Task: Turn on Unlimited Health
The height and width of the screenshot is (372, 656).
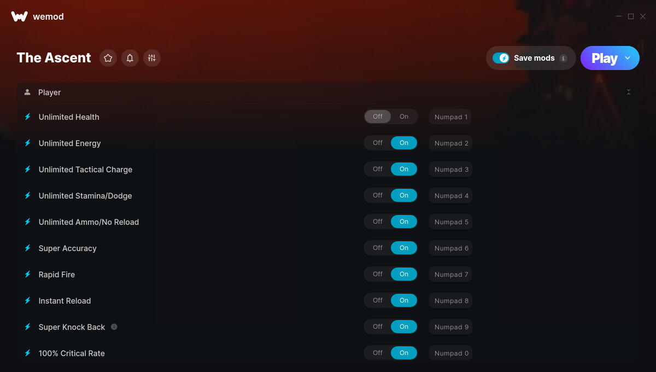Action: [x=404, y=117]
